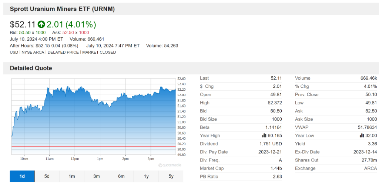Select the 1d chart range tab
The height and width of the screenshot is (187, 379).
click(22, 176)
